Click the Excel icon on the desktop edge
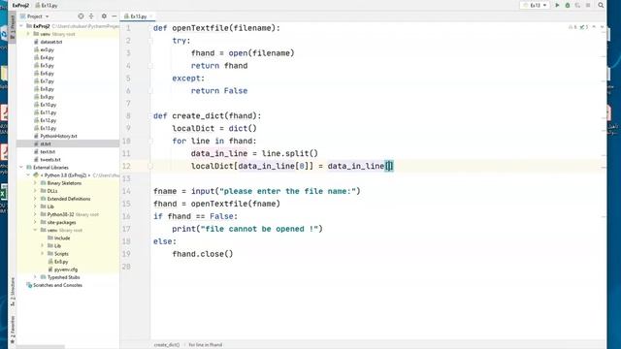The height and width of the screenshot is (349, 621). (x=3, y=193)
